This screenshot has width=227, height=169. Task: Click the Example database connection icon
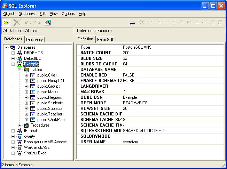[19, 64]
